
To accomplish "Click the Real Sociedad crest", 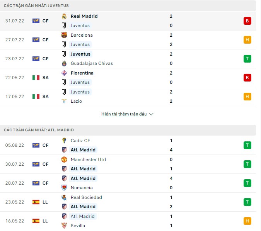I will click(64, 197).
